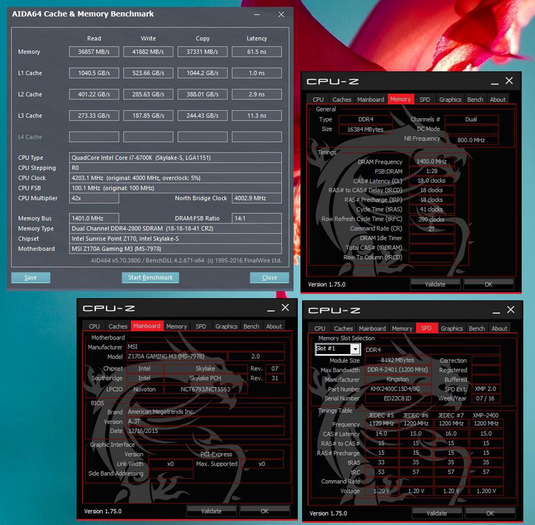Image resolution: width=535 pixels, height=525 pixels.
Task: Open Bench tab in Memory CPU-Z window
Action: [x=475, y=99]
